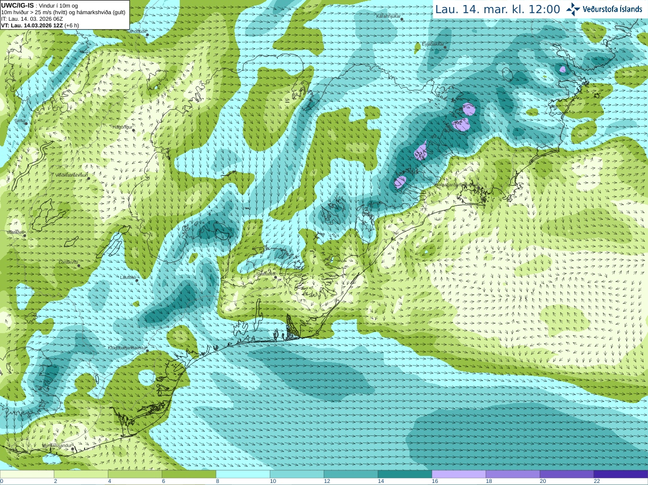Click the 'IT: Lau. 14. 03. 2026 06Z' line
Image resolution: width=648 pixels, height=485 pixels.
[32, 19]
